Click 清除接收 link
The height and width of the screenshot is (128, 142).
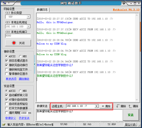pos(24,79)
